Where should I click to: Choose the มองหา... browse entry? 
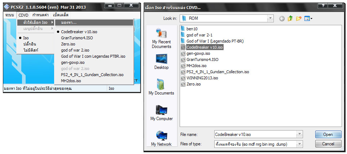pyautogui.click(x=94, y=23)
